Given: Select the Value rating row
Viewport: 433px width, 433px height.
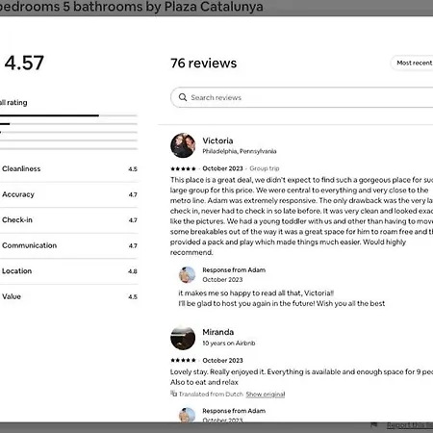Looking at the screenshot, I should pos(68,296).
